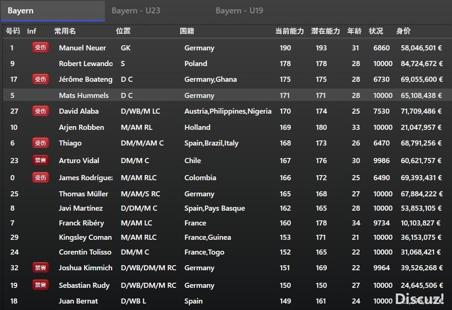Click the D/WB L position cell
452x310 pixels.
133,301
